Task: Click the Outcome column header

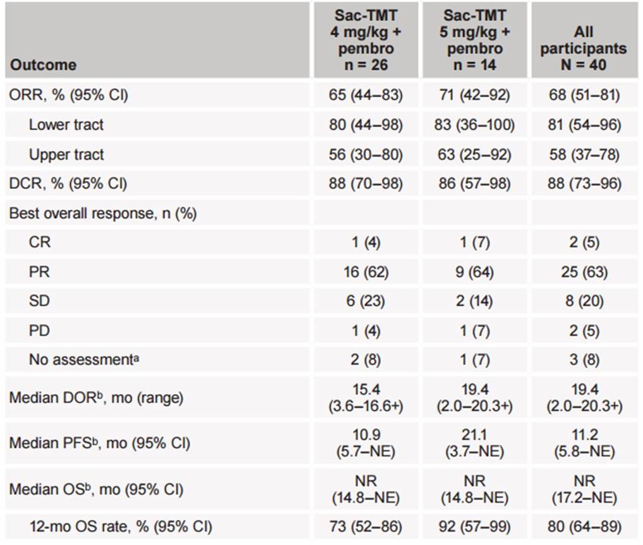Action: pos(43,65)
